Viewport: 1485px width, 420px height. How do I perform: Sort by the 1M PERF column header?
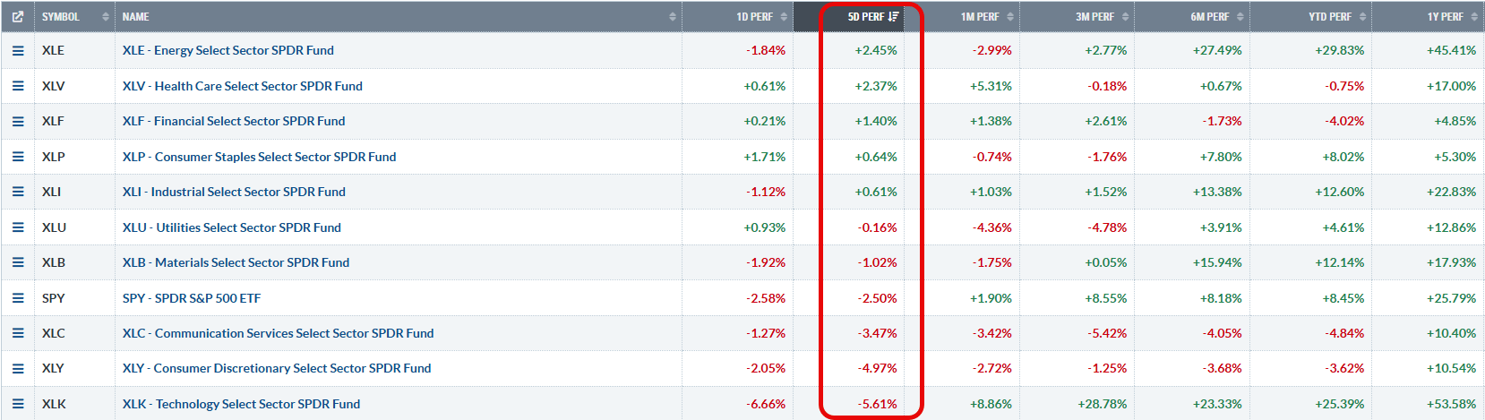pos(962,16)
